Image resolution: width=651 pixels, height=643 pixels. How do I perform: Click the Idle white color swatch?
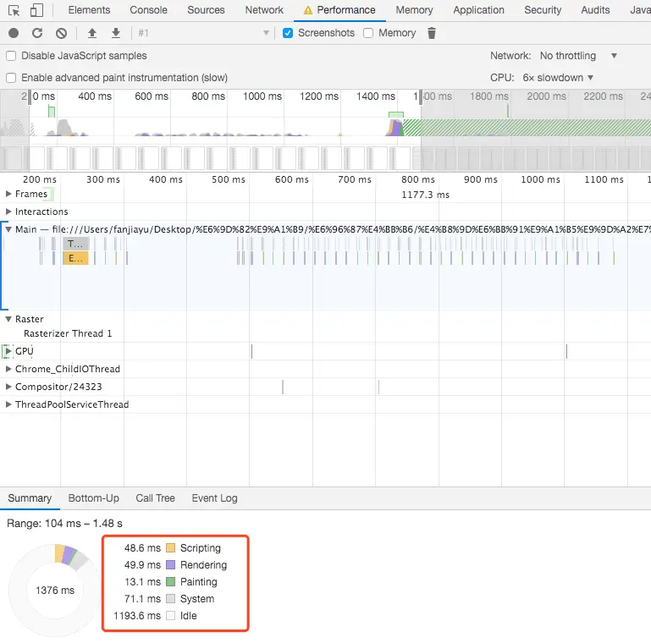pyautogui.click(x=171, y=616)
